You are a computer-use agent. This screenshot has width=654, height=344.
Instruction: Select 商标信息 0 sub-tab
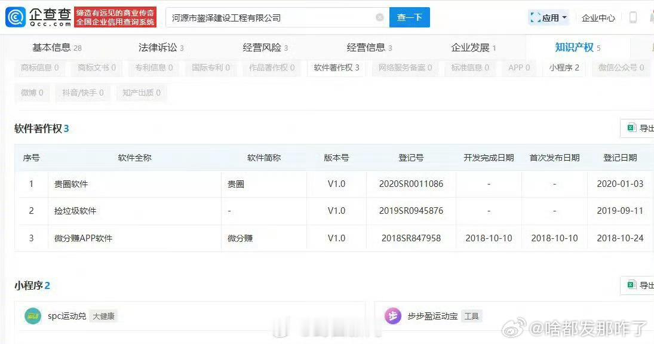[x=39, y=67]
